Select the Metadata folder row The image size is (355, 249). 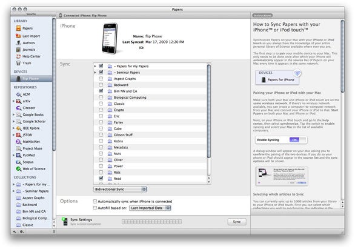point(150,147)
